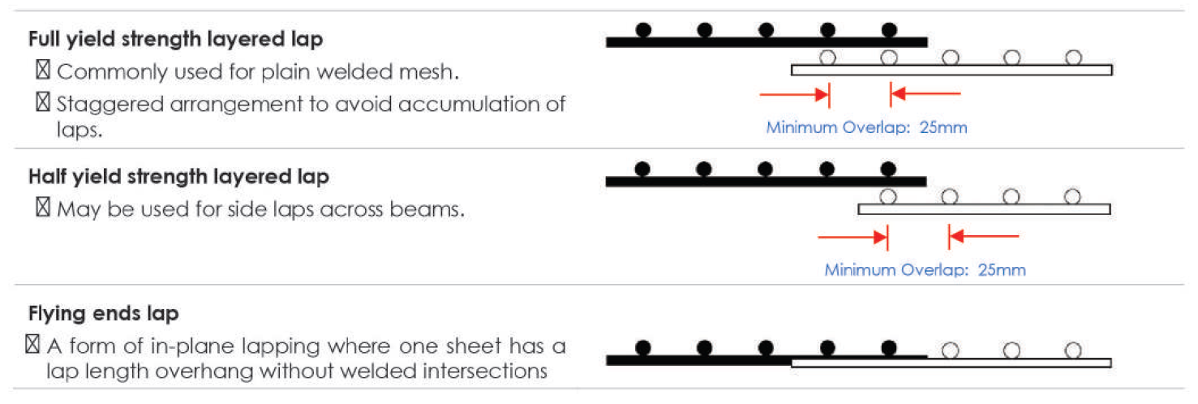1198x404 pixels.
Task: Click the first black dot in flying ends diagram
Action: click(x=643, y=349)
